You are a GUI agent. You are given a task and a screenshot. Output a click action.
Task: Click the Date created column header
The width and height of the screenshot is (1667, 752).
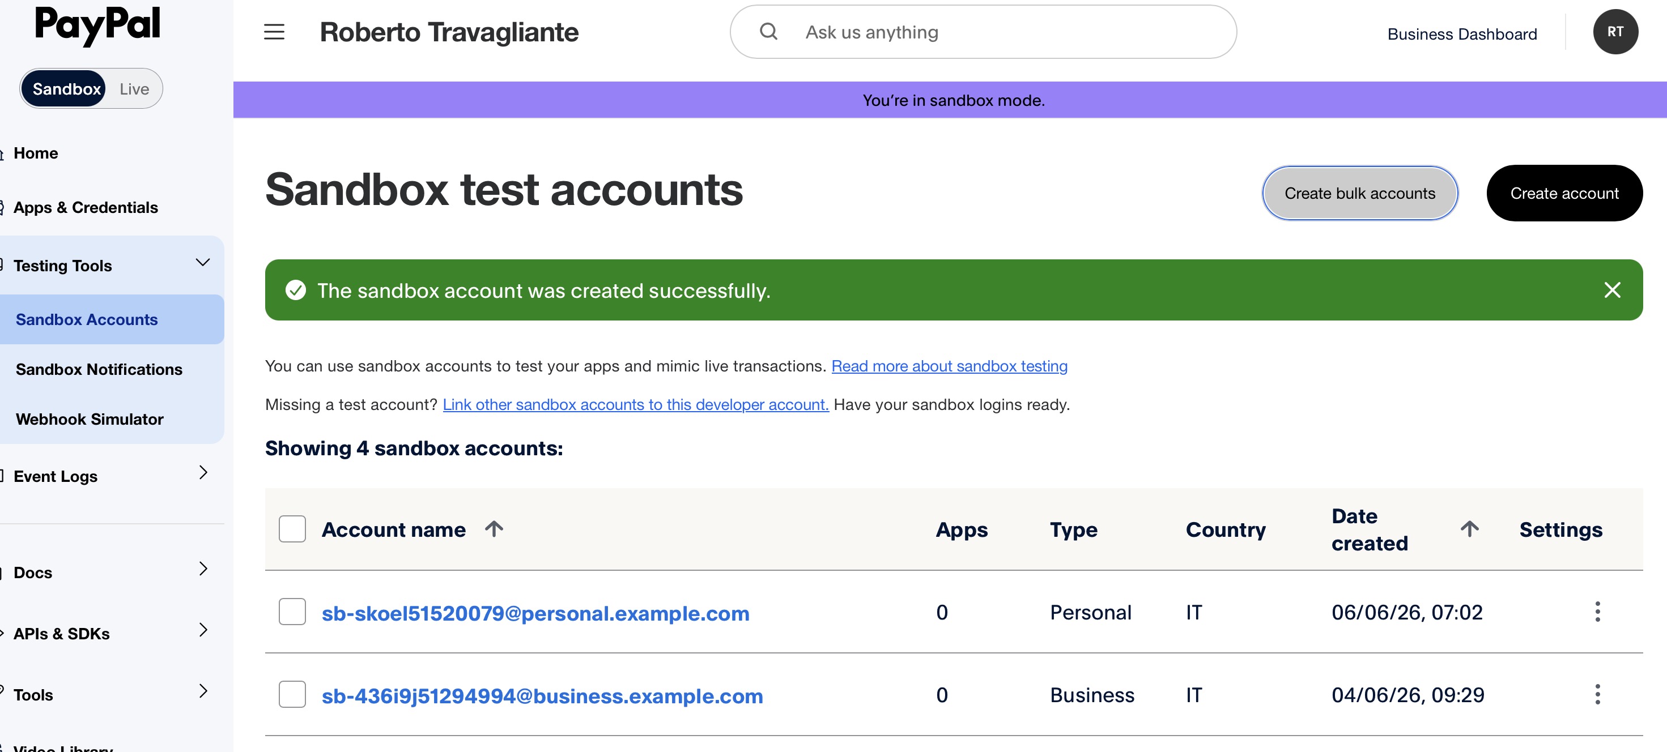1370,529
